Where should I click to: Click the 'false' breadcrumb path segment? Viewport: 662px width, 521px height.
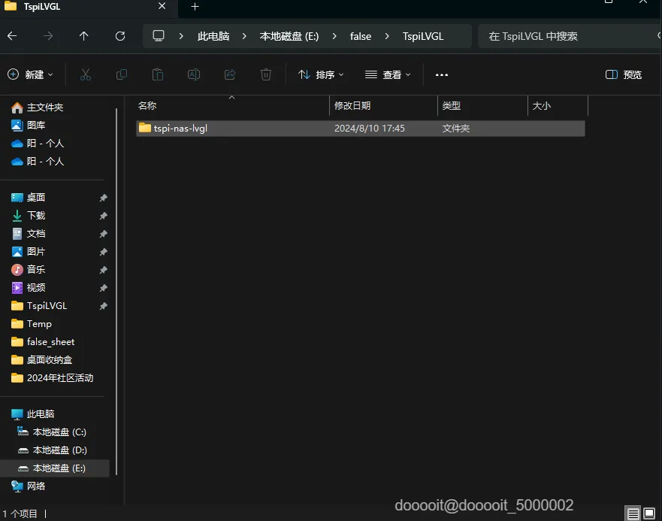click(361, 36)
